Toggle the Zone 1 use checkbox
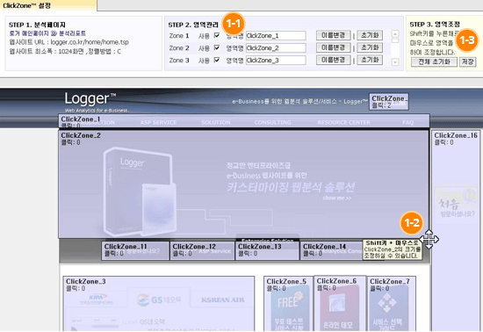This screenshot has width=483, height=332. pos(217,35)
